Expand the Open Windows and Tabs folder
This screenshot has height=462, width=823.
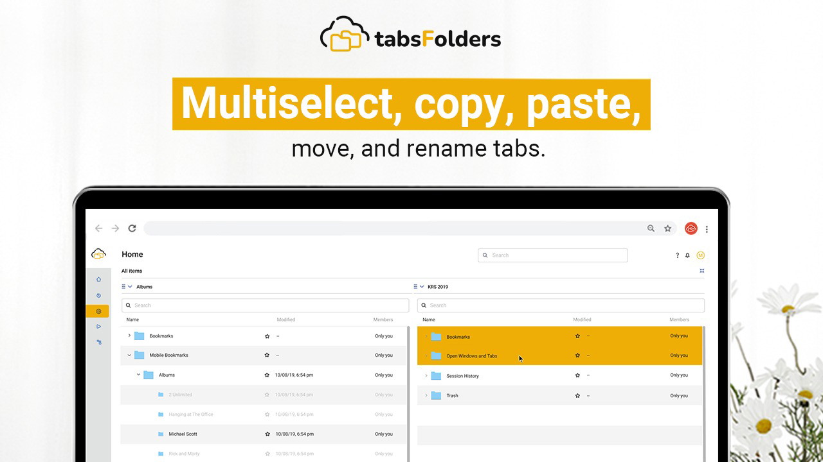click(x=426, y=355)
